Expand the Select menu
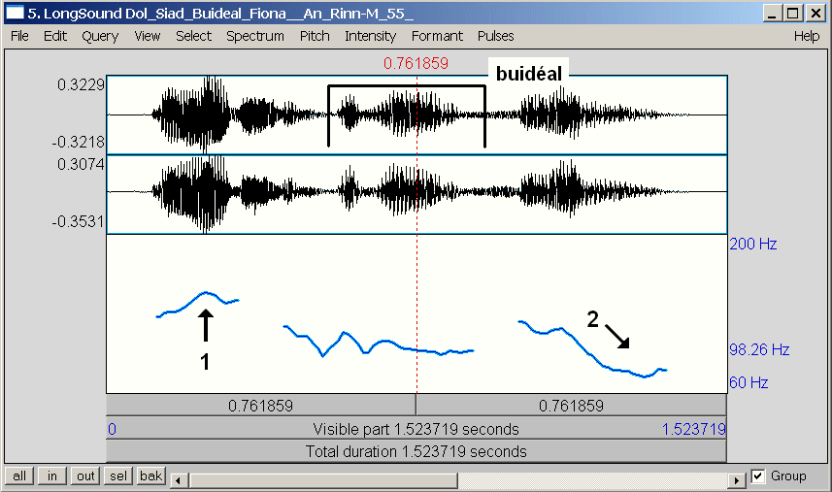The height and width of the screenshot is (492, 832). (193, 36)
